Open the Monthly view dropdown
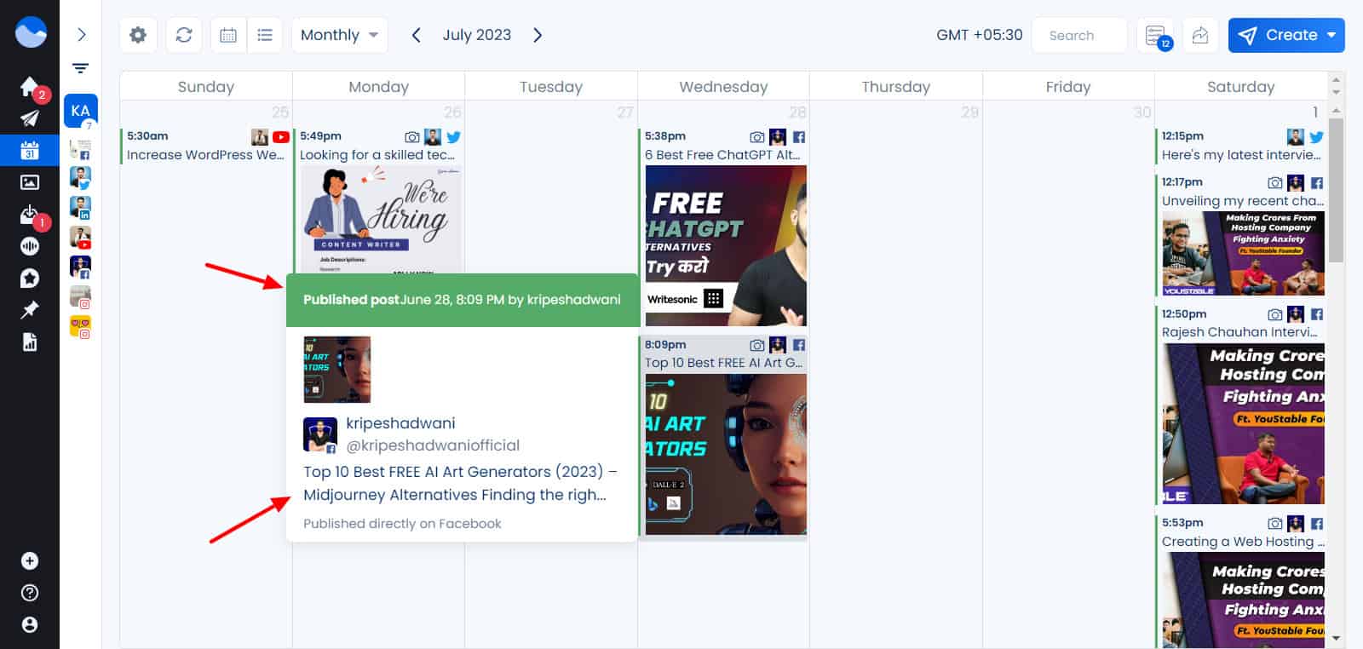Image resolution: width=1363 pixels, height=649 pixels. pos(339,35)
